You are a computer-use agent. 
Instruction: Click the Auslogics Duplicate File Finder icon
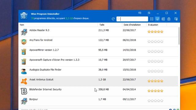24,71
